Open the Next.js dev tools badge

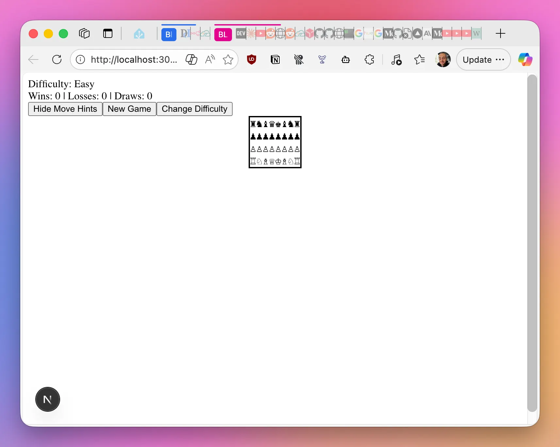tap(48, 399)
